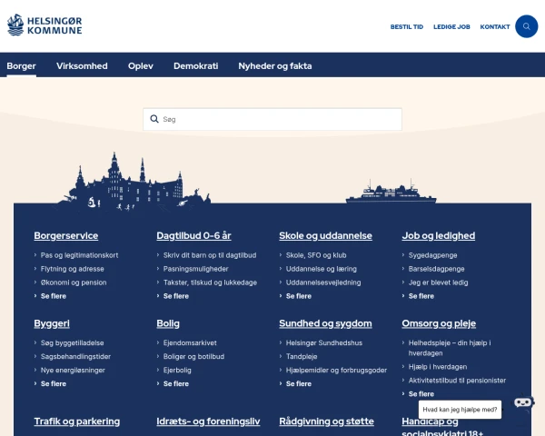Open the Trafik og parkering heading

pyautogui.click(x=77, y=421)
